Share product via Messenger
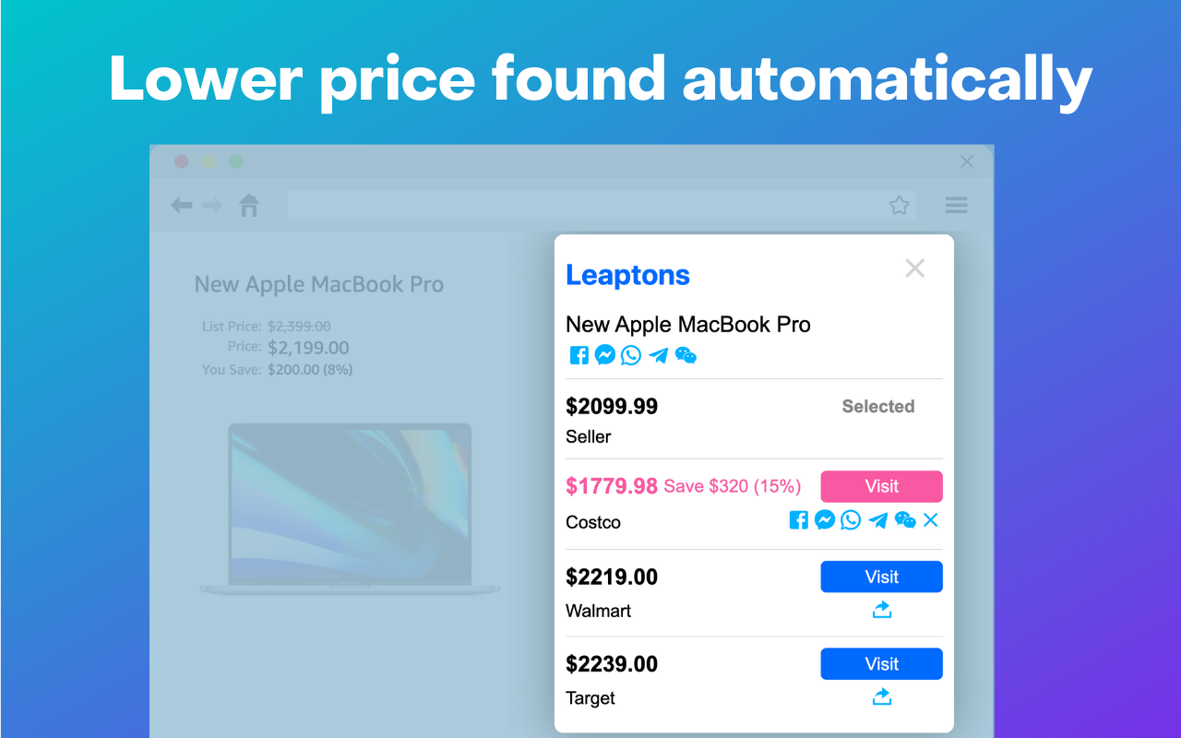 click(604, 355)
